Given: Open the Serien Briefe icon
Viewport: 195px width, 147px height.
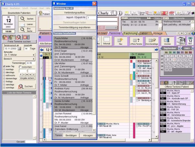Looking at the screenshot, I should tap(142, 13).
